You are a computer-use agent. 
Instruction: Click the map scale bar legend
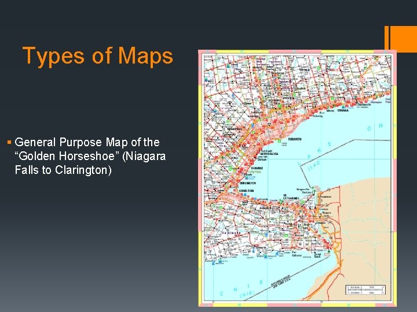click(x=365, y=289)
